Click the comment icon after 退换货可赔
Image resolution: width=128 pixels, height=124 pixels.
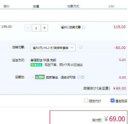[x=79, y=77]
